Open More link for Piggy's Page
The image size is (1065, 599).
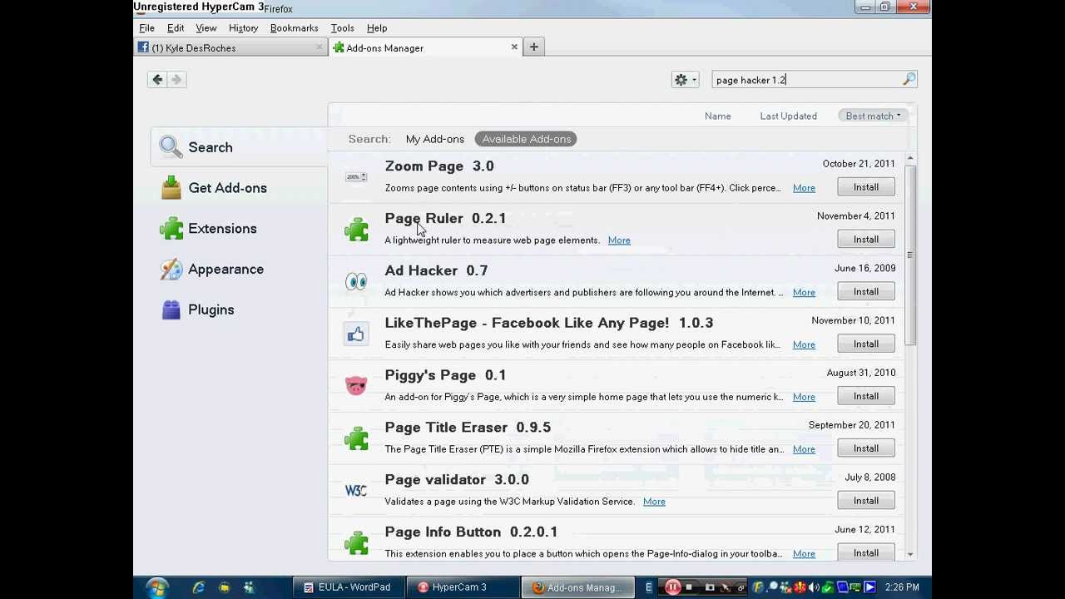804,398
